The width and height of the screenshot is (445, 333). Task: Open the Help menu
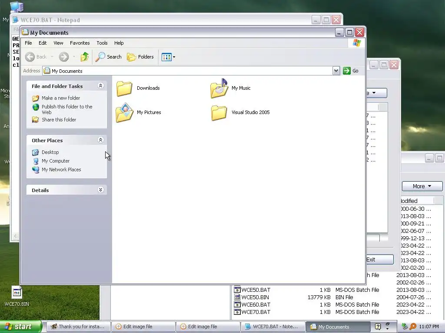(x=119, y=43)
